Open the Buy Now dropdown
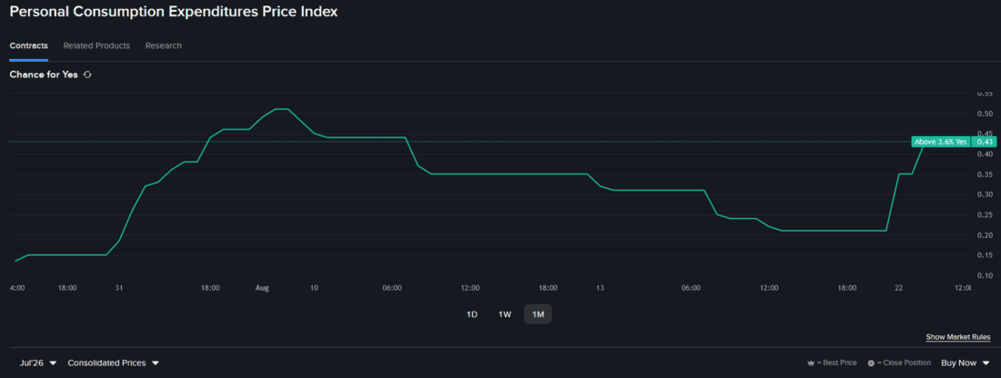 point(966,363)
